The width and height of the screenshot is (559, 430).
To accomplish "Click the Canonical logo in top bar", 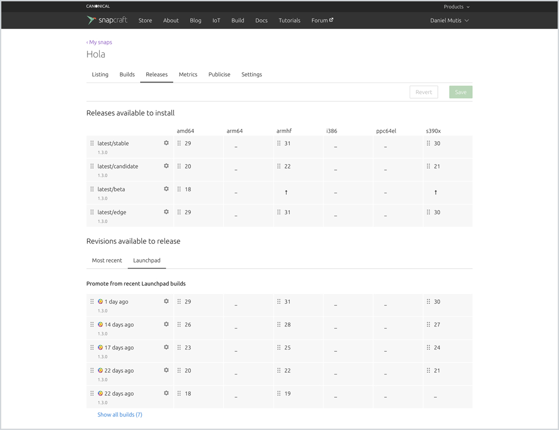I will pos(98,6).
